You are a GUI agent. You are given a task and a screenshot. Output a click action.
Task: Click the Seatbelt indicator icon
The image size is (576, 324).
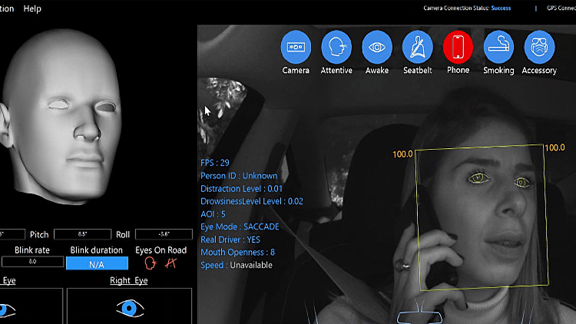click(417, 47)
